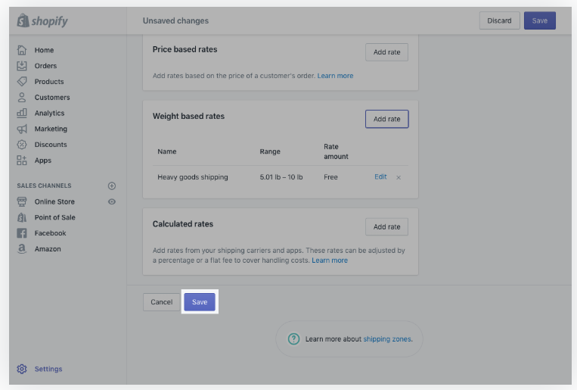Click the SALES CHANNELS heading
Image resolution: width=577 pixels, height=390 pixels.
(44, 186)
